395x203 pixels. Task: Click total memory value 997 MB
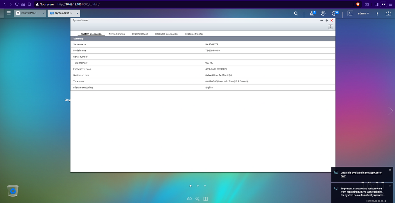click(209, 63)
